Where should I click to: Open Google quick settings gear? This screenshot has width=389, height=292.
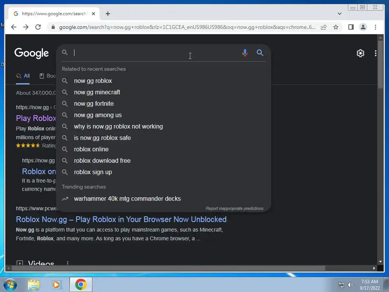click(x=360, y=53)
